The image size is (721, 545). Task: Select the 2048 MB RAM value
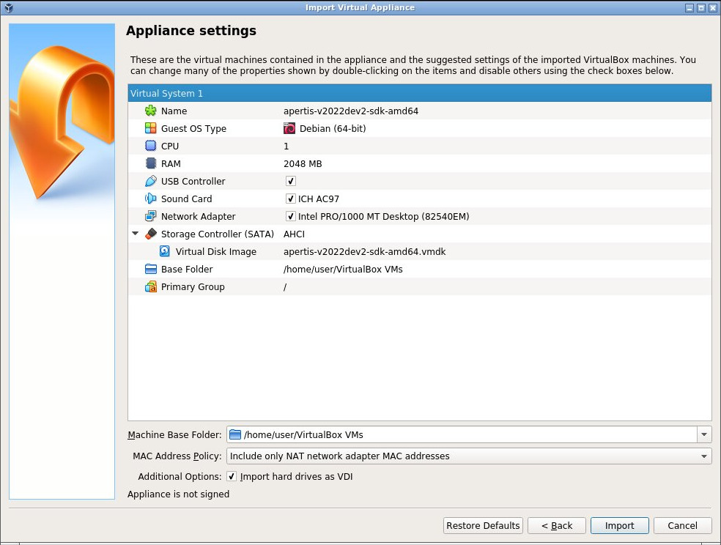tap(303, 163)
